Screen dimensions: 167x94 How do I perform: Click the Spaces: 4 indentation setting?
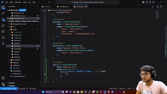point(122,89)
